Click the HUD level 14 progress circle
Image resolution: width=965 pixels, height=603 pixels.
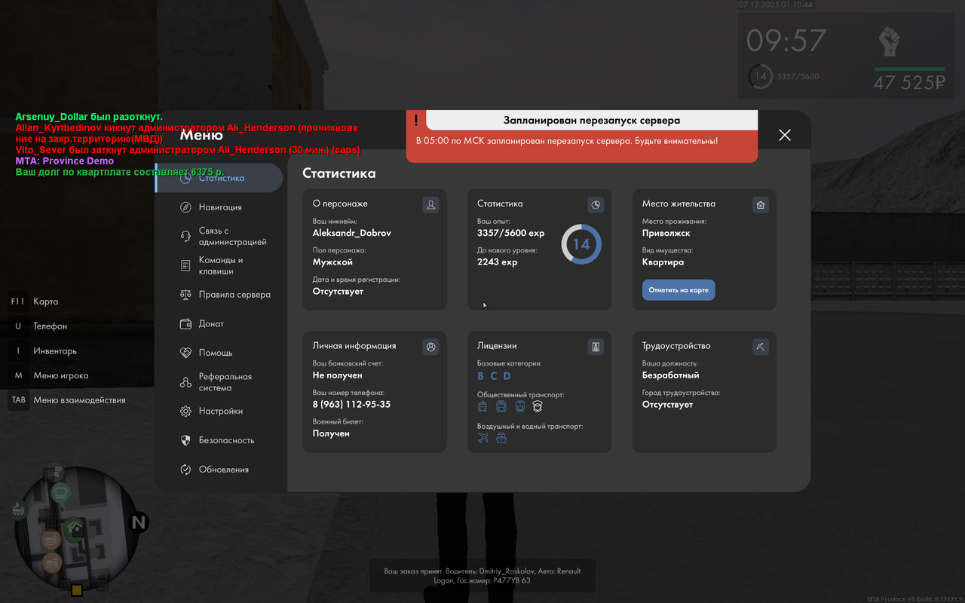coord(760,76)
